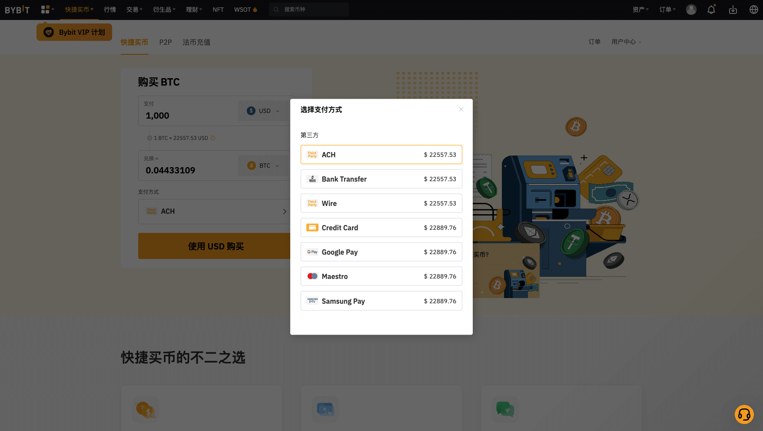The image size is (763, 431).
Task: Open the USD currency dropdown
Action: (x=264, y=111)
